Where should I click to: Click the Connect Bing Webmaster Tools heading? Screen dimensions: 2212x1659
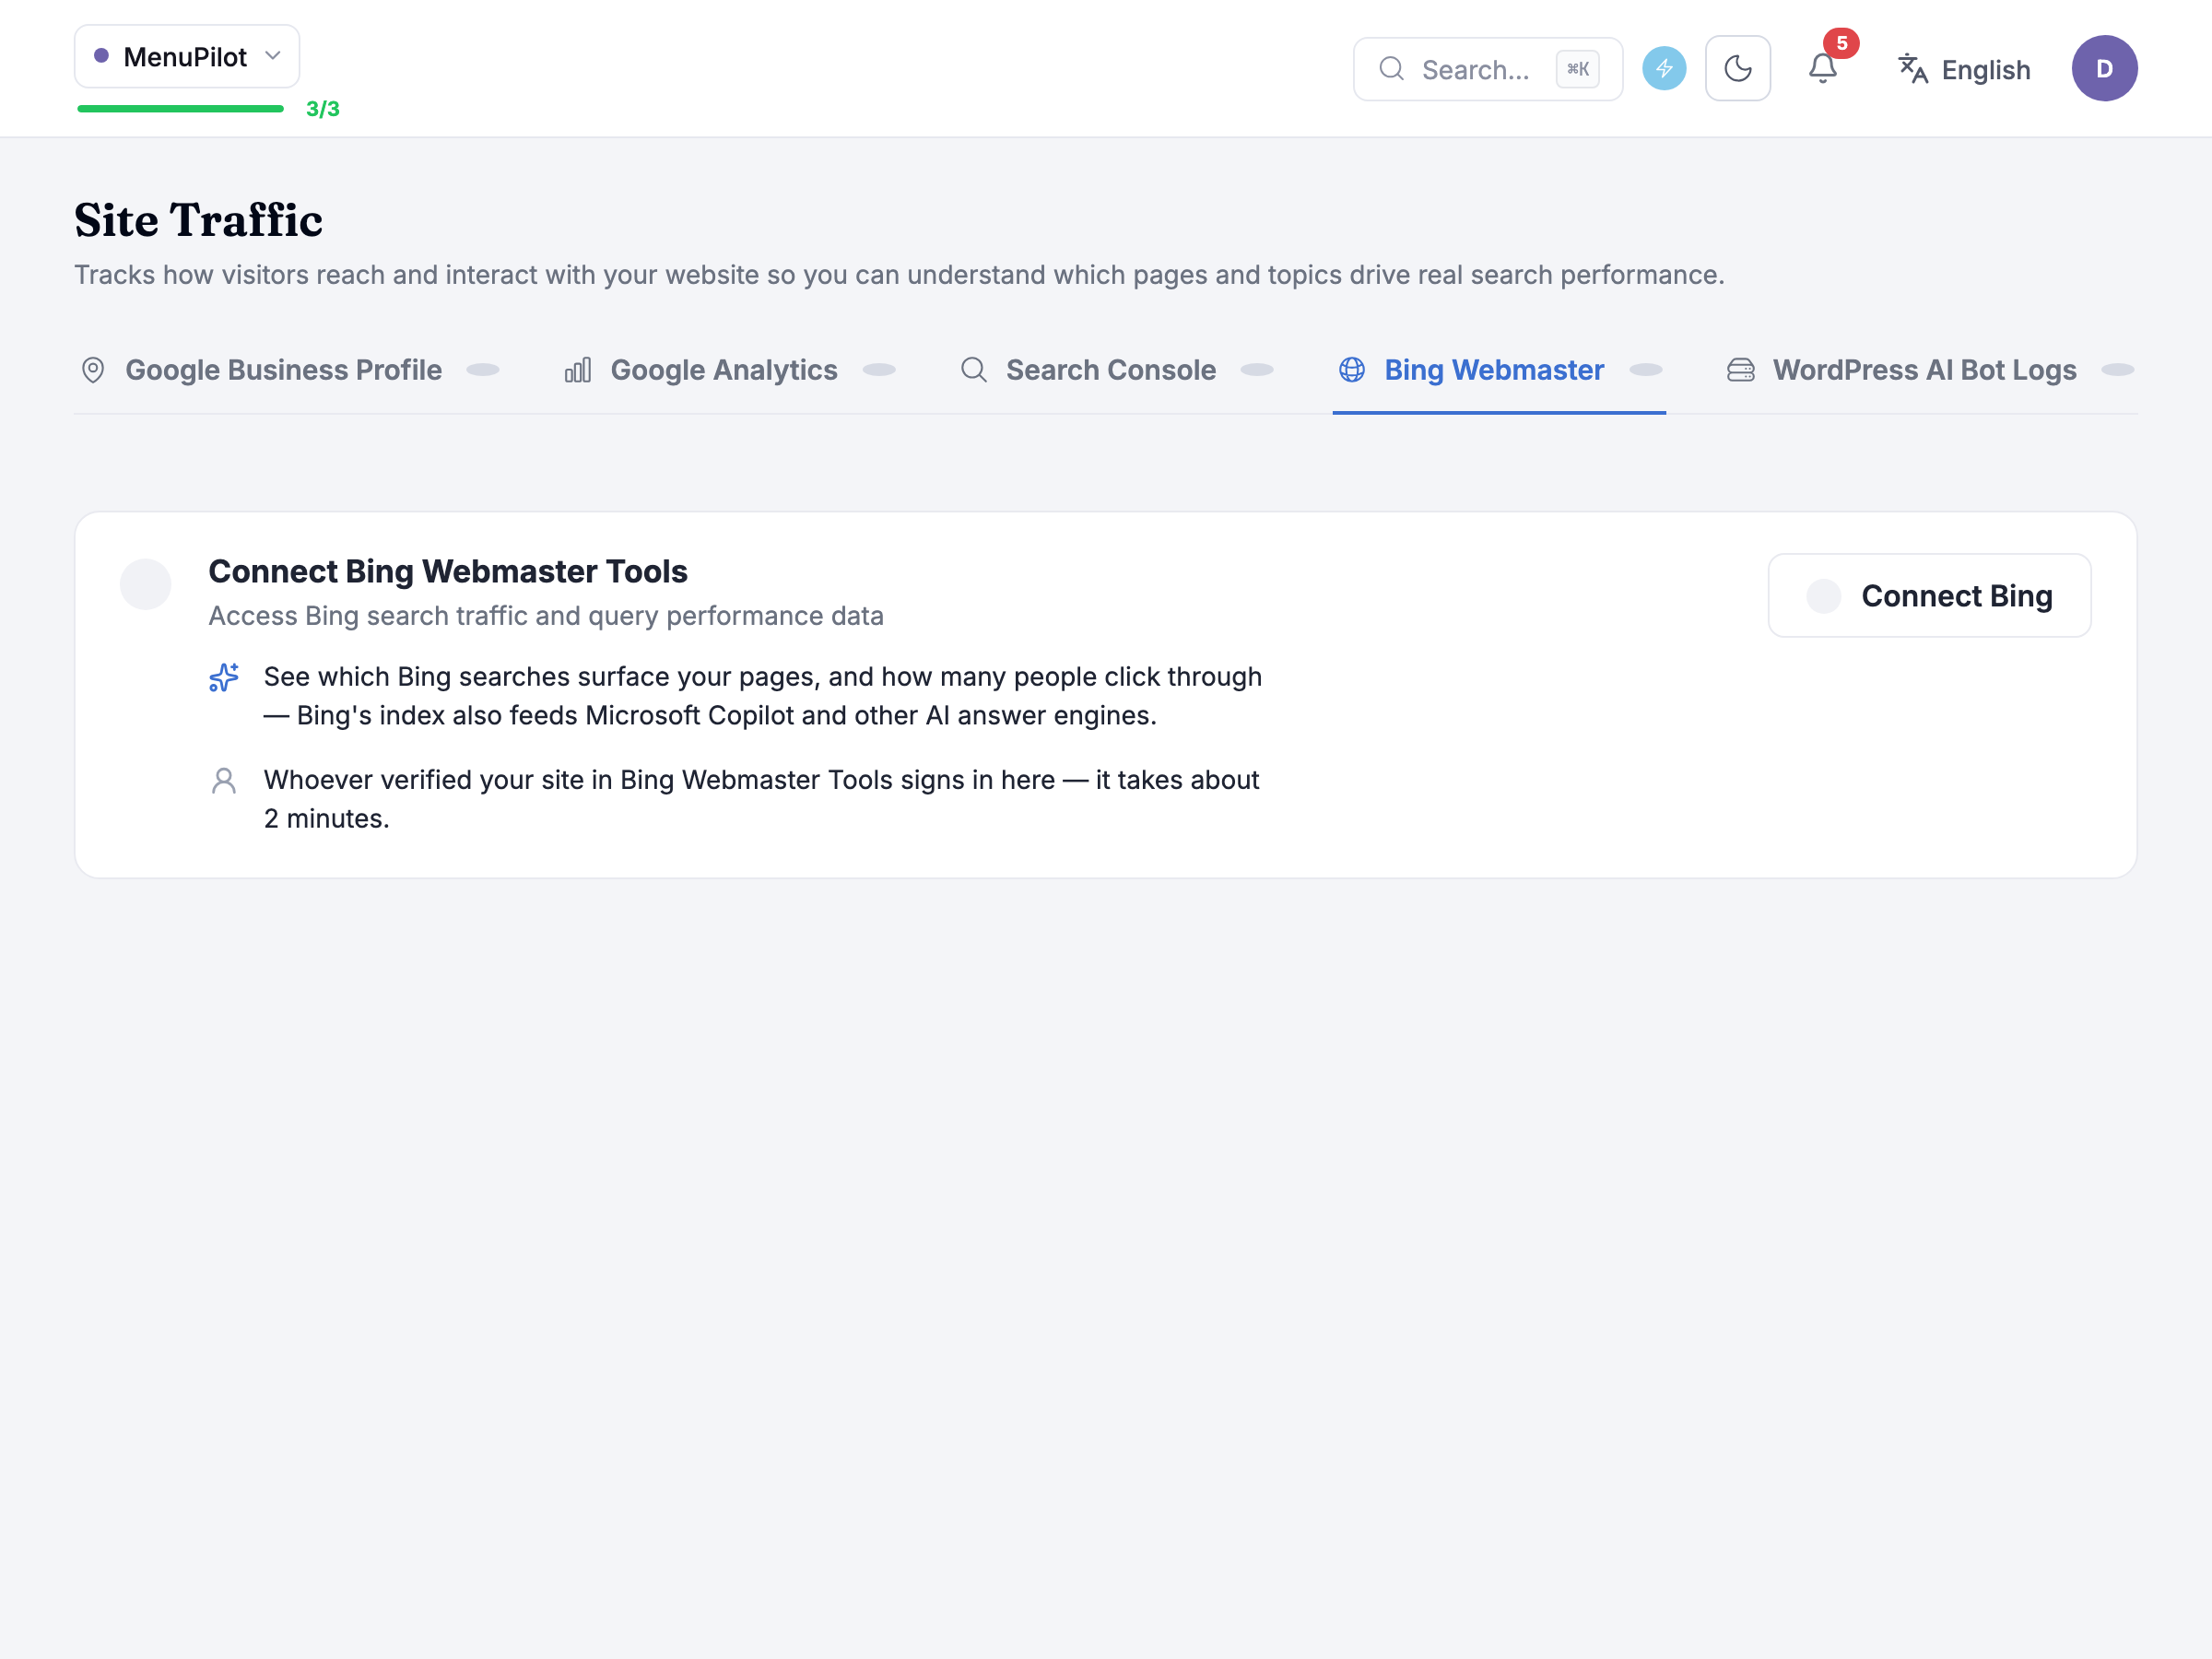(447, 571)
